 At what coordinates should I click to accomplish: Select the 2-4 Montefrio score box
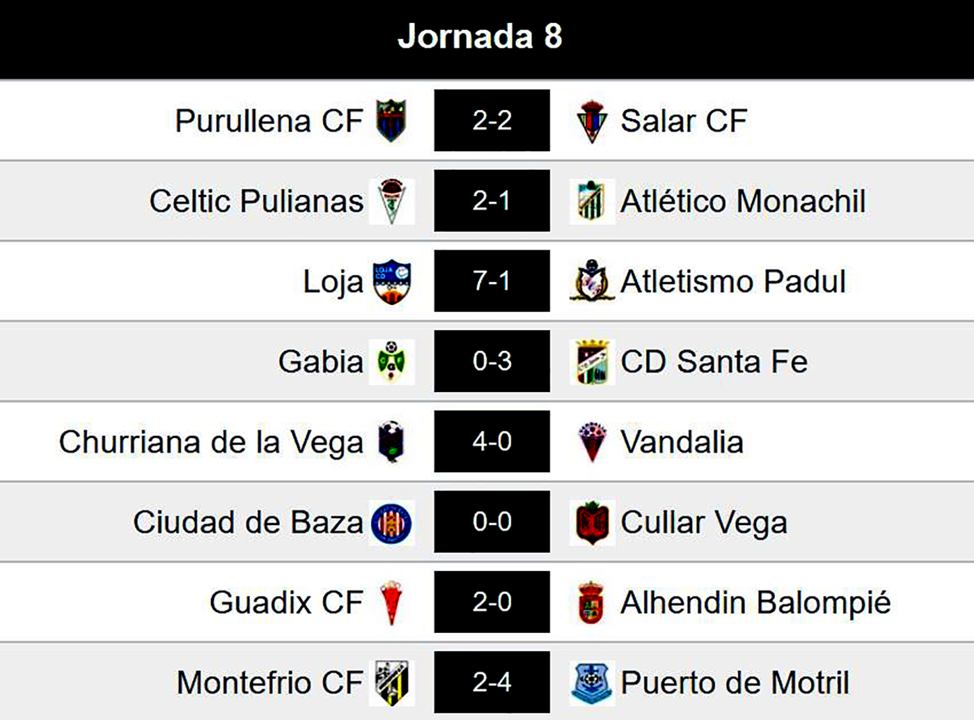pyautogui.click(x=492, y=682)
